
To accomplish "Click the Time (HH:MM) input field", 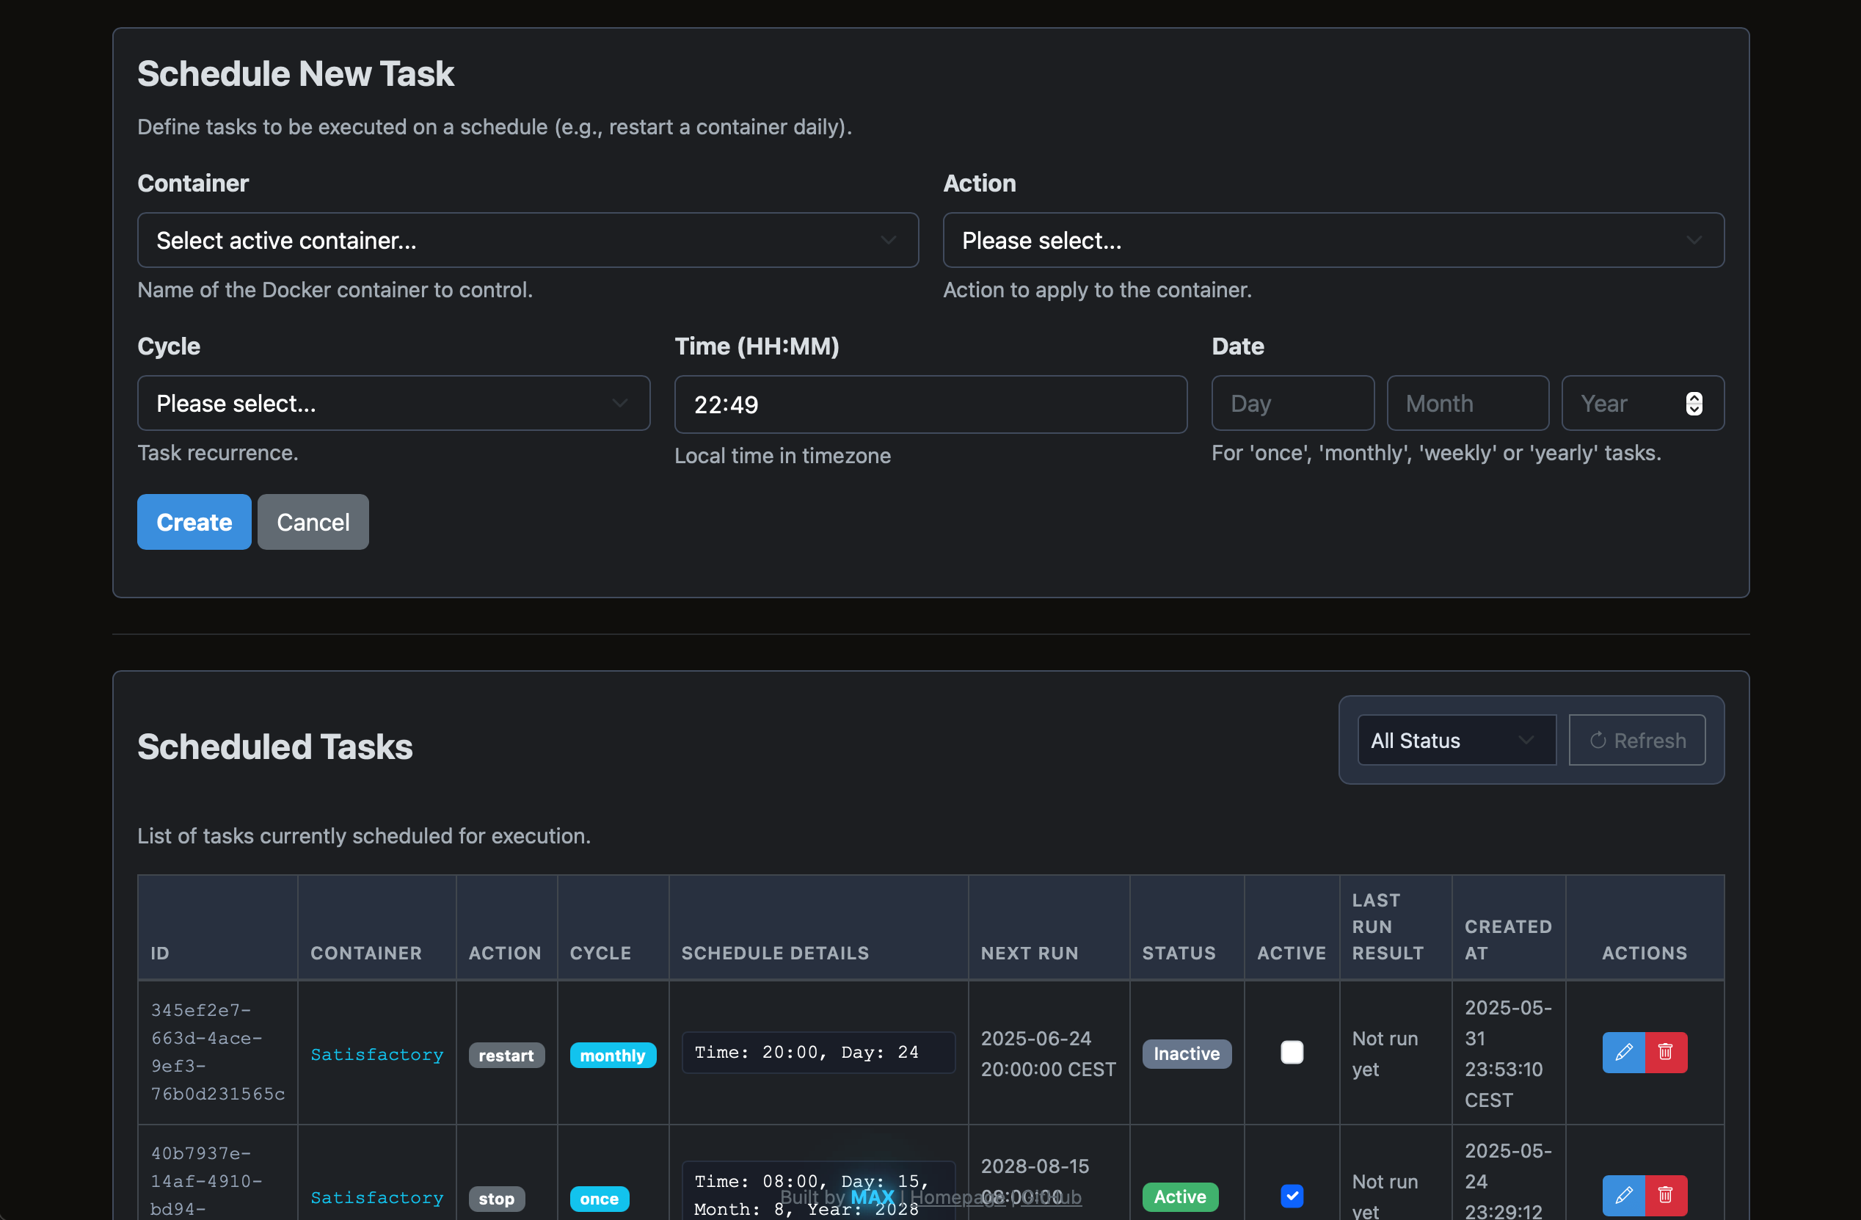I will (x=930, y=404).
